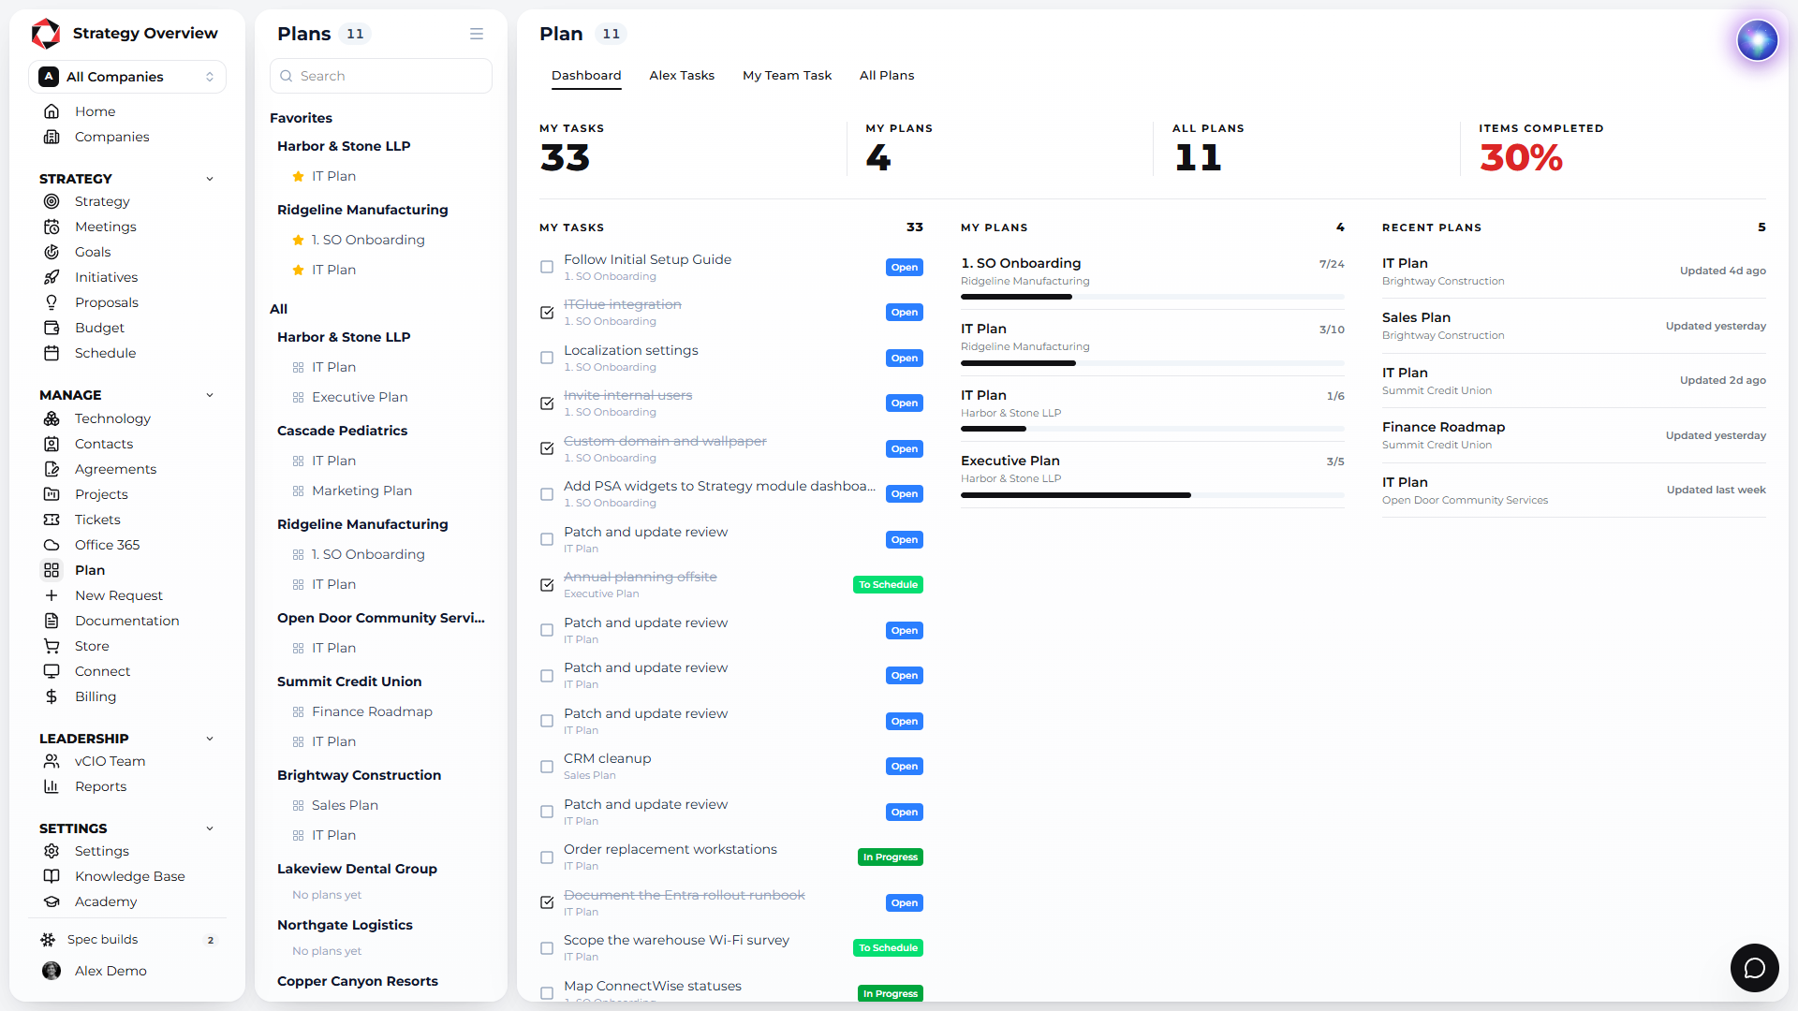Viewport: 1798px width, 1011px height.
Task: Click the Technology icon under Manage
Action: [x=52, y=418]
